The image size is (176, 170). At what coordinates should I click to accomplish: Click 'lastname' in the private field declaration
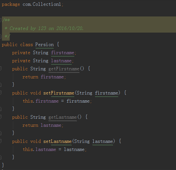pos(61,61)
